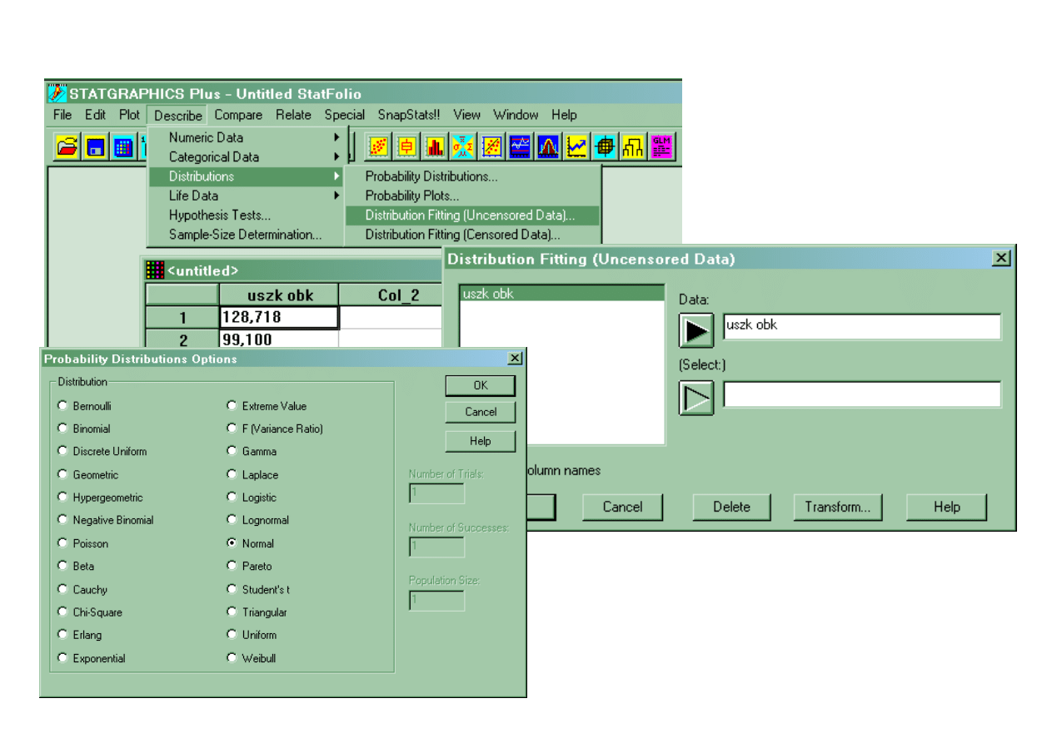Click the untitled datasheet window grid icon
Viewport: 1052px width, 743px height.
pyautogui.click(x=155, y=270)
